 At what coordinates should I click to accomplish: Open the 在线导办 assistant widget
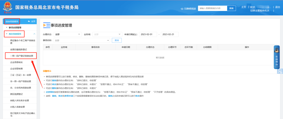(x=277, y=57)
